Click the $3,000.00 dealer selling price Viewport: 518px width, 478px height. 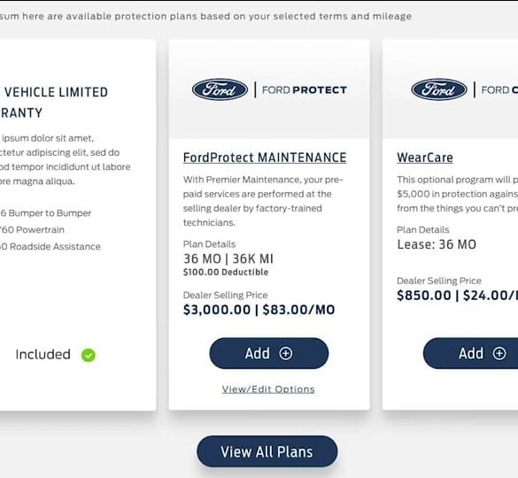217,310
